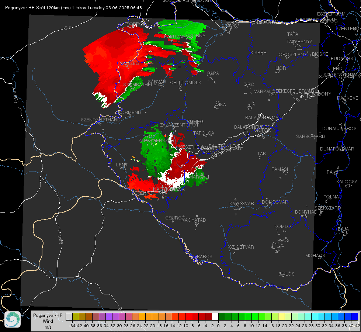Screen dimensions: 361x332
Task: Click the 'SZEKSZARD' city label
Action: (327, 208)
